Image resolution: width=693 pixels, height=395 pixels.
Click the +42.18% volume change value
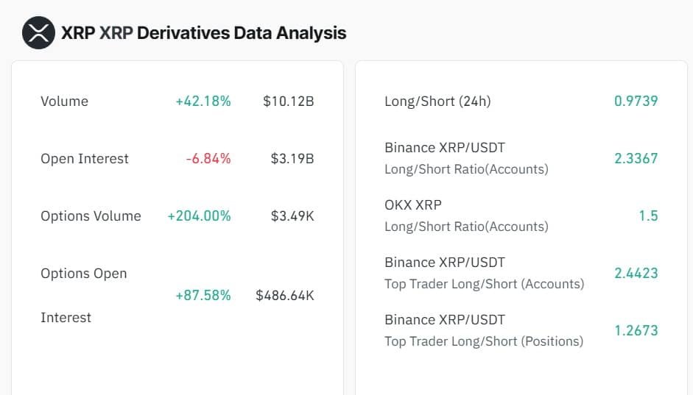click(x=203, y=102)
